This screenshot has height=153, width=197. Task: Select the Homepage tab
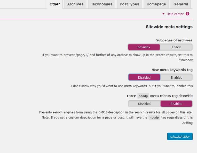[x=156, y=4]
